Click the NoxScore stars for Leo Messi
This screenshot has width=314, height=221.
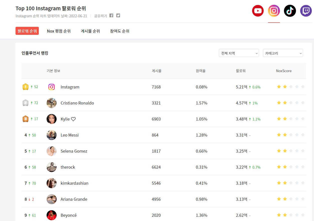click(291, 135)
